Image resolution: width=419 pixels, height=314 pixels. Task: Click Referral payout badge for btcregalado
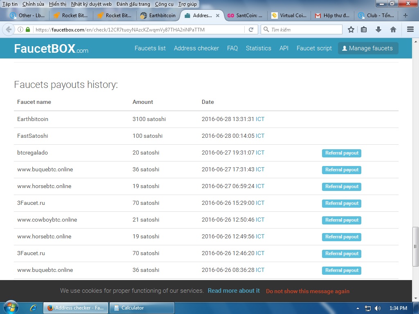click(342, 153)
